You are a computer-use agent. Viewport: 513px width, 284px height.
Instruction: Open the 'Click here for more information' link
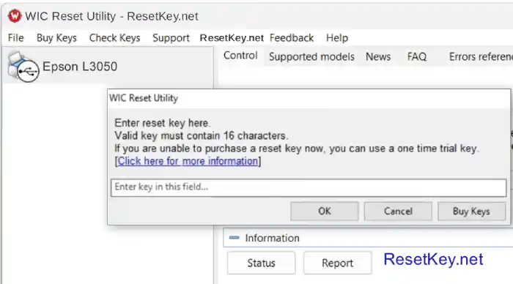click(188, 161)
